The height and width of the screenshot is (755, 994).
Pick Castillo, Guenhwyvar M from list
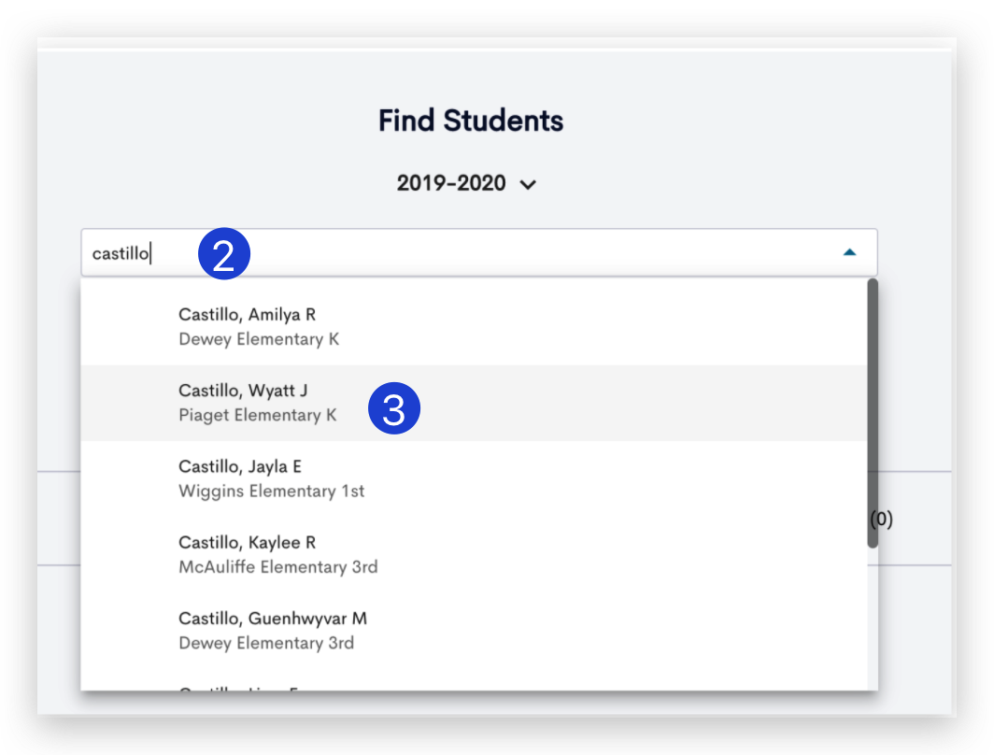474,631
